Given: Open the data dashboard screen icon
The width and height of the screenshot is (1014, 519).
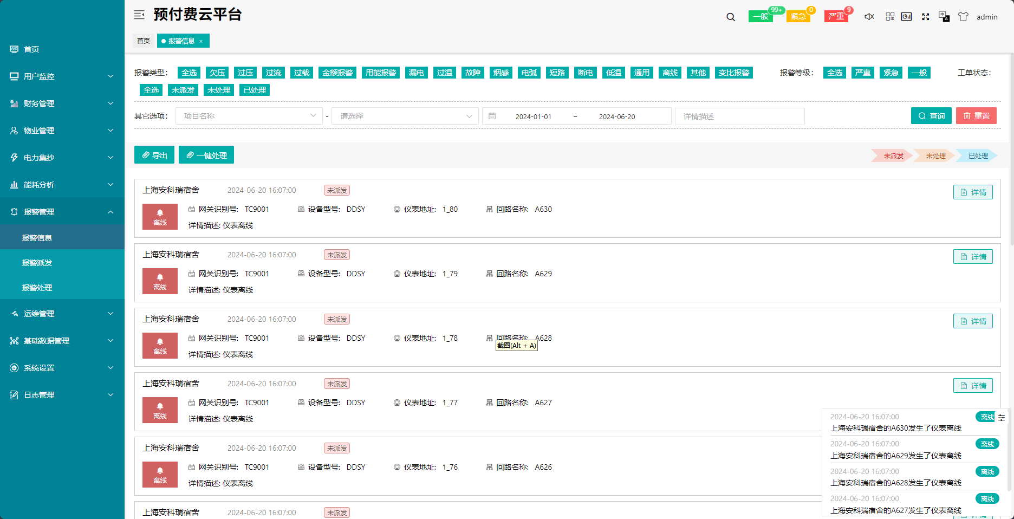Looking at the screenshot, I should [x=907, y=17].
